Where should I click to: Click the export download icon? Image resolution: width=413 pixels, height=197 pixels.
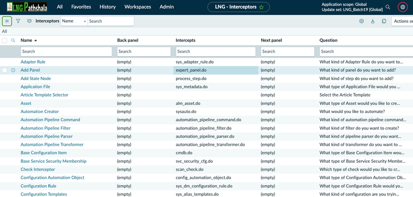tap(373, 21)
